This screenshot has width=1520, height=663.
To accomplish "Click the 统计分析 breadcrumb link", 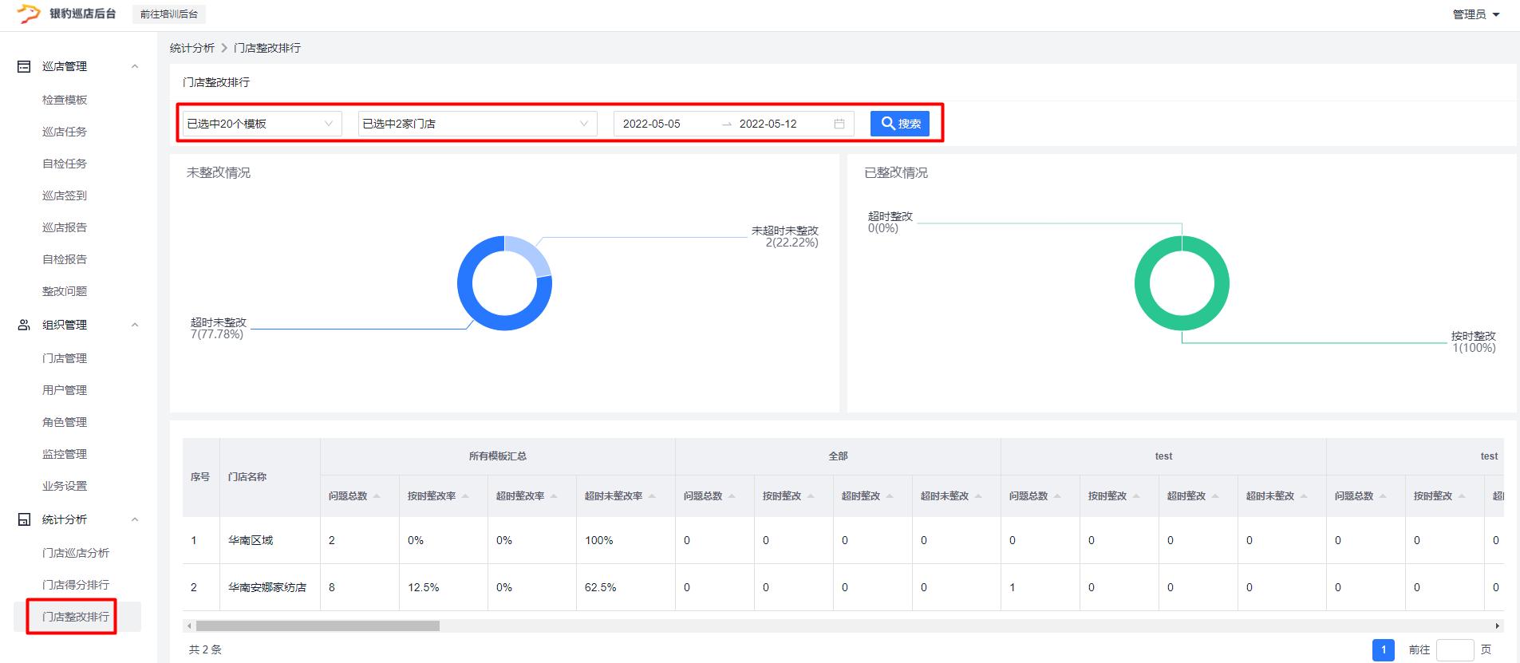I will tap(192, 48).
